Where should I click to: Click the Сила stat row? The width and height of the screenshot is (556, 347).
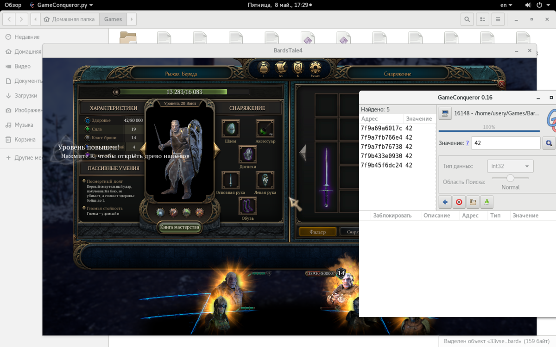[x=114, y=129]
